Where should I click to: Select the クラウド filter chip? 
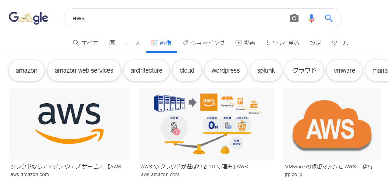(304, 70)
